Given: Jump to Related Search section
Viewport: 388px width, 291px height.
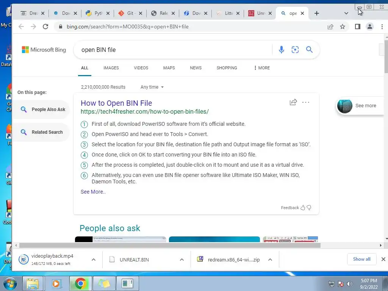Looking at the screenshot, I should 41,132.
